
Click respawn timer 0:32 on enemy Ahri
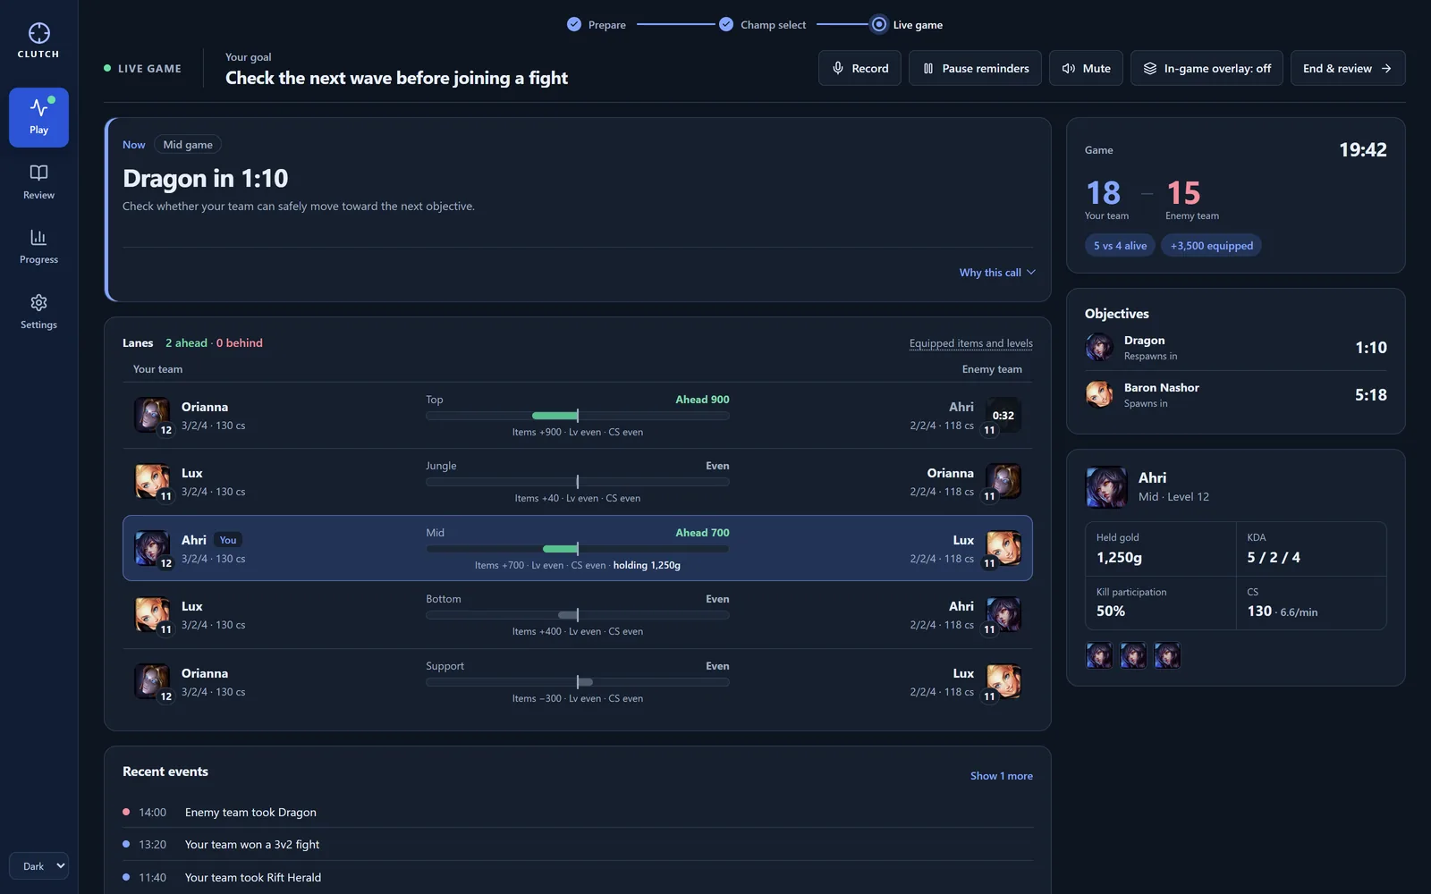click(x=1003, y=416)
